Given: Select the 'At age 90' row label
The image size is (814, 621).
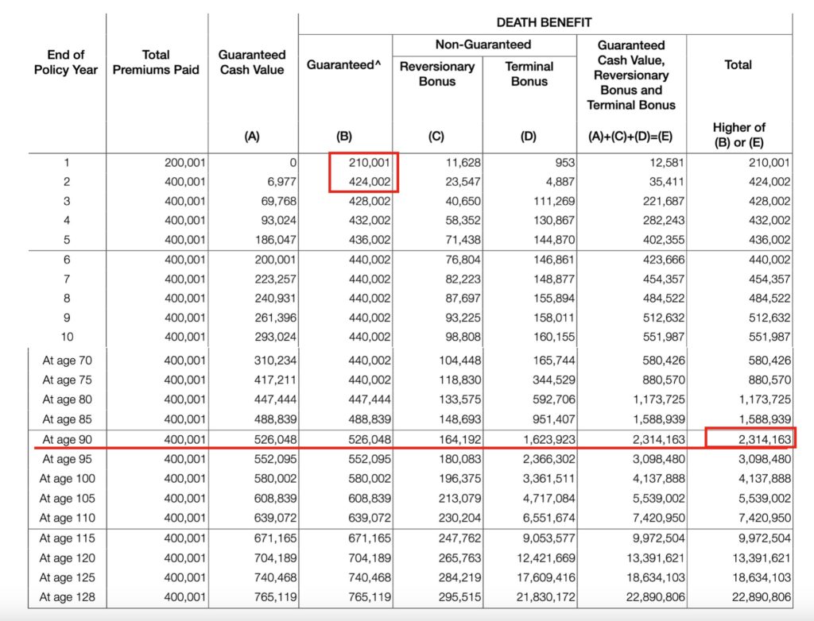Looking at the screenshot, I should pyautogui.click(x=69, y=439).
